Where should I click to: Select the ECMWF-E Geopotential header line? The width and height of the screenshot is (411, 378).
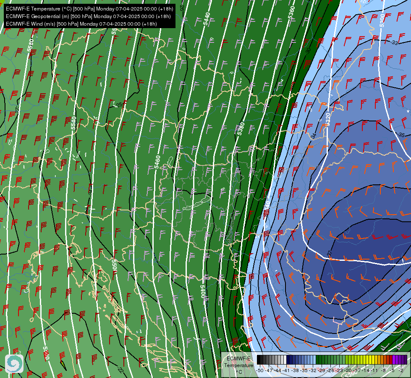pos(88,16)
